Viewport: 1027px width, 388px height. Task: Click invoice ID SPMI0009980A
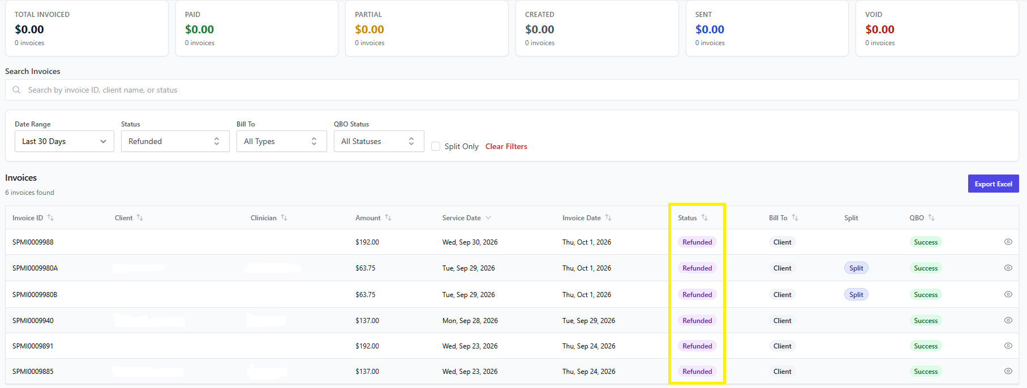[x=35, y=268]
